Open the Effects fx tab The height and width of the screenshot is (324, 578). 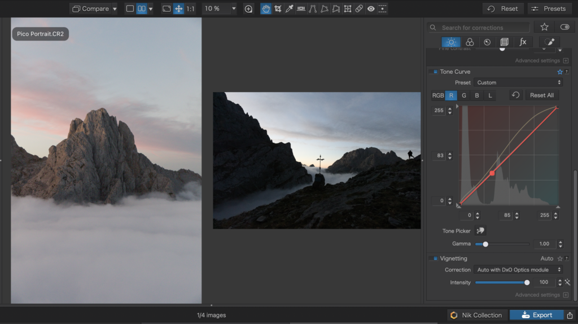523,42
